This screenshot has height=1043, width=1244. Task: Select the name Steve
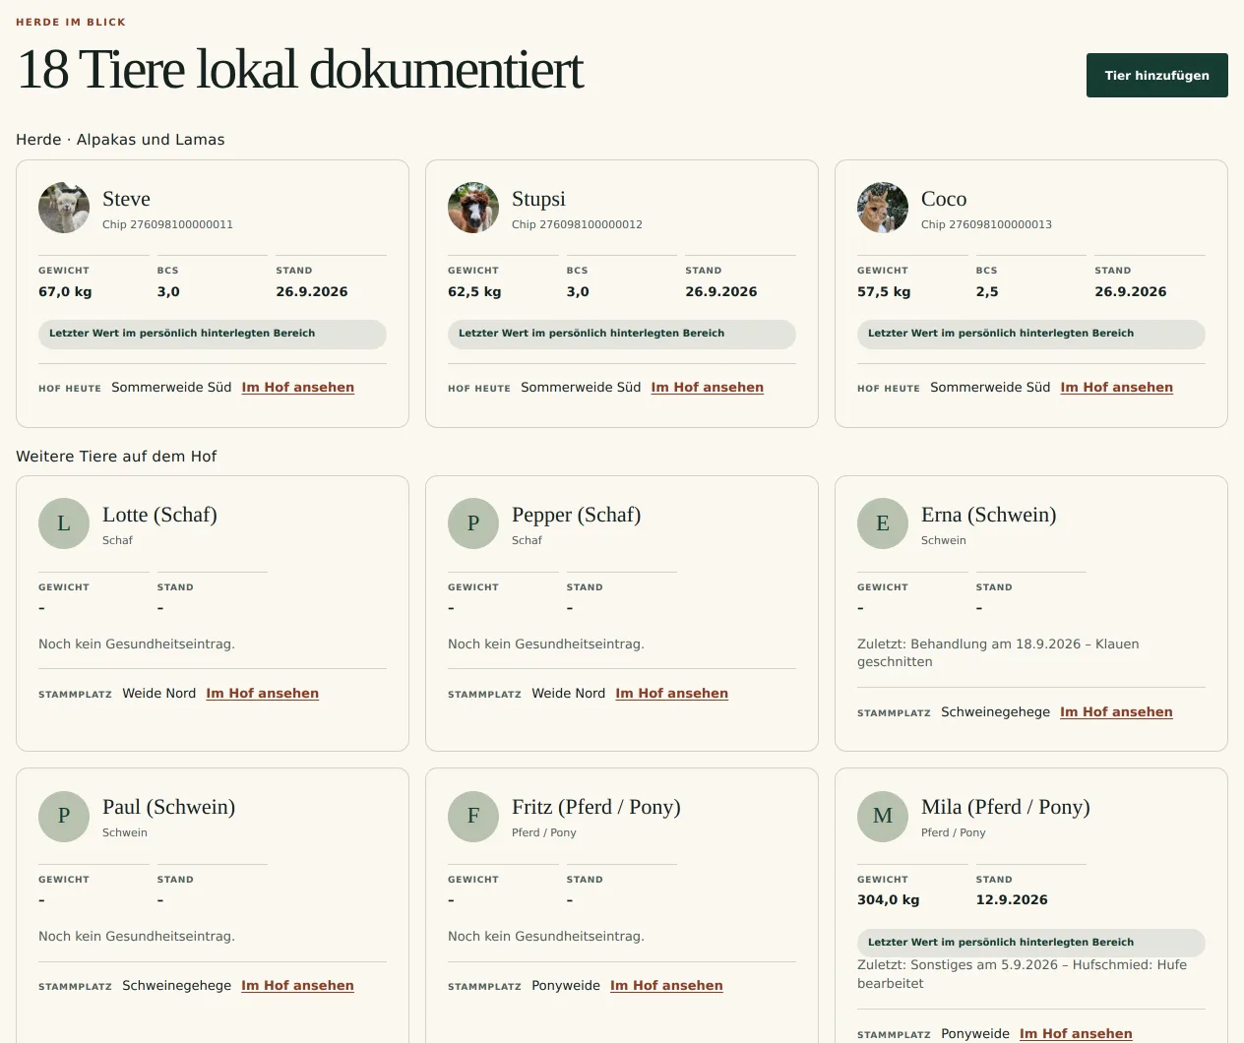click(x=126, y=199)
